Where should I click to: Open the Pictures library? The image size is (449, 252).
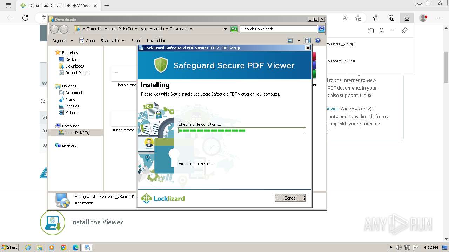[72, 106]
